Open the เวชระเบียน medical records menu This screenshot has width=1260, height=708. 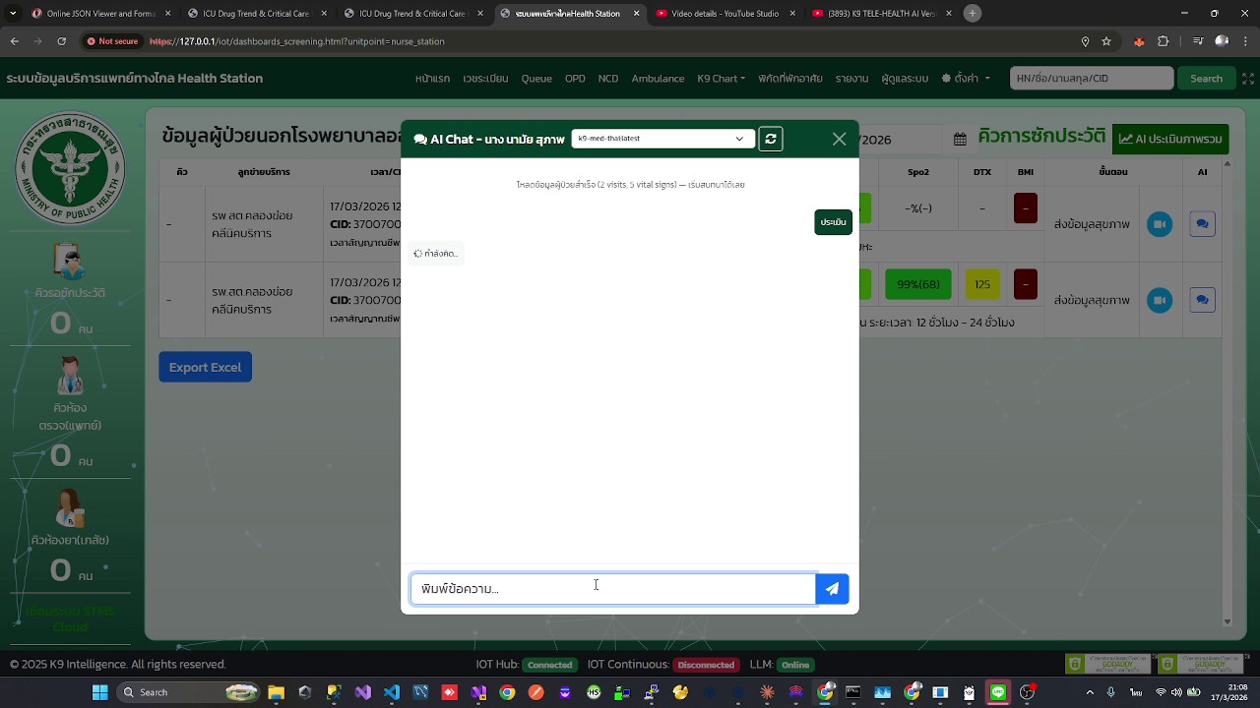tap(485, 79)
